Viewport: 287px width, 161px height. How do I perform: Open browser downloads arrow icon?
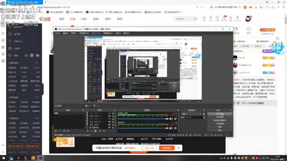coord(256,7)
